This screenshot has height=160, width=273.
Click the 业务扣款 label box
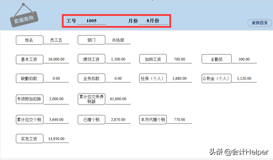coord(92,78)
